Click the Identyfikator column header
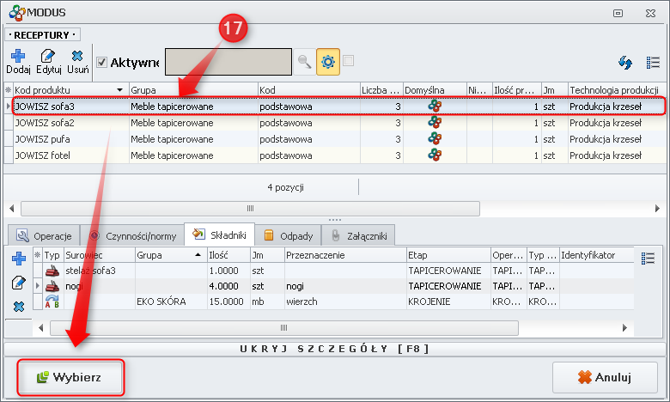 point(596,255)
